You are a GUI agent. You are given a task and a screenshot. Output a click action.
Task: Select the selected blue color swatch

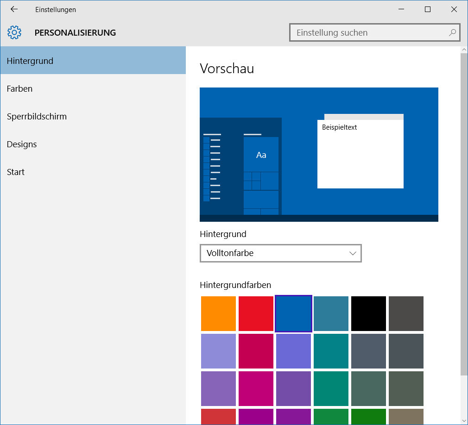coord(293,313)
